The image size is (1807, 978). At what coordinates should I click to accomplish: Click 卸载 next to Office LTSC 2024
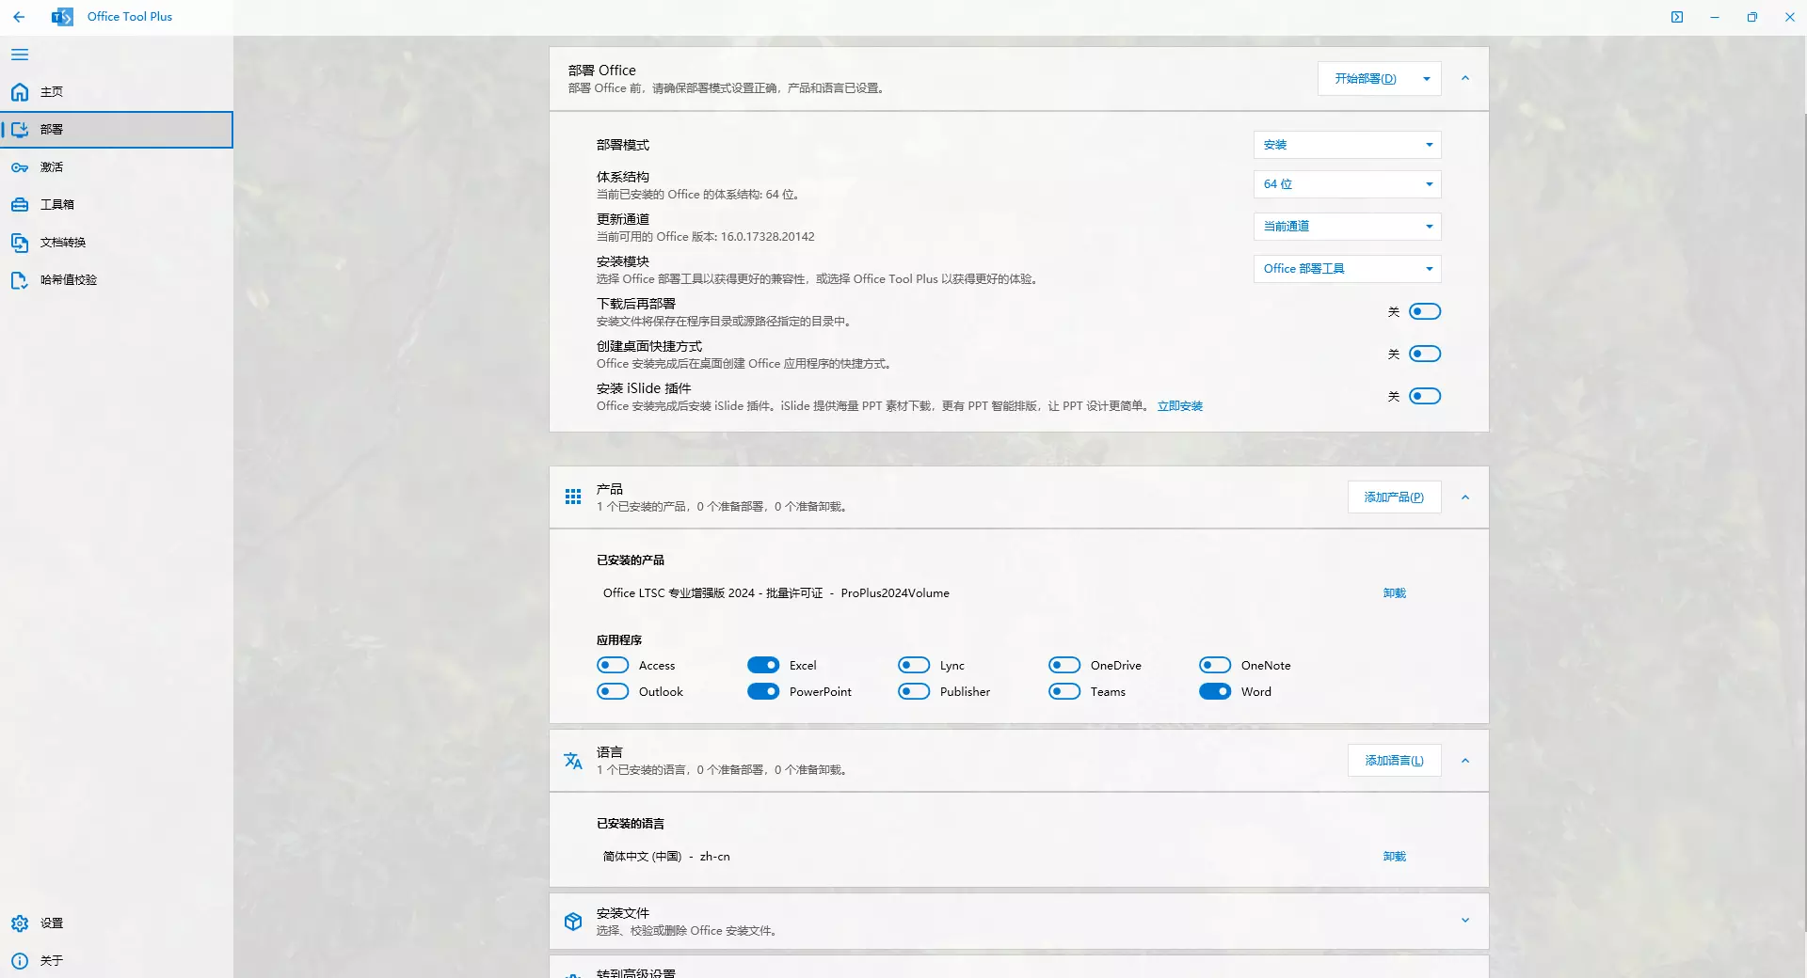pyautogui.click(x=1394, y=593)
